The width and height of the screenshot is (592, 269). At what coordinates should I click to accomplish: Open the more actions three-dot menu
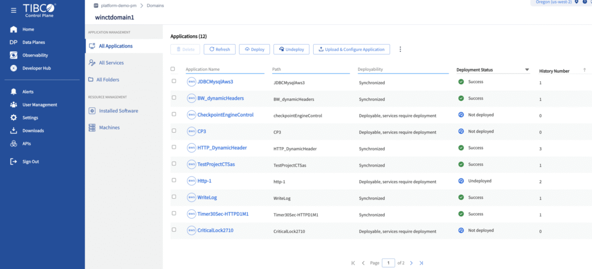click(401, 49)
